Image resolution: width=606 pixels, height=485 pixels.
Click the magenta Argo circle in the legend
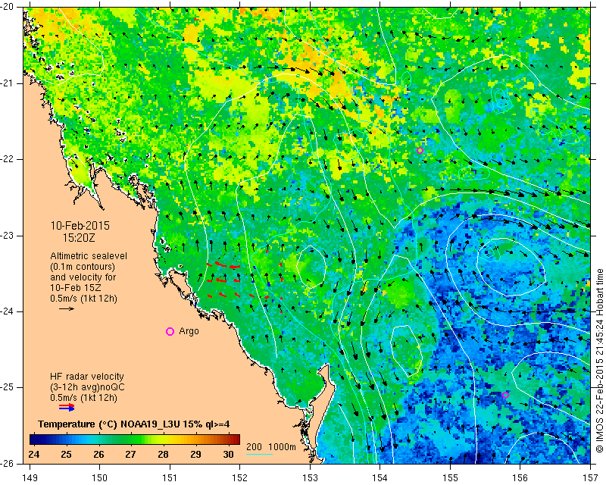tap(170, 331)
